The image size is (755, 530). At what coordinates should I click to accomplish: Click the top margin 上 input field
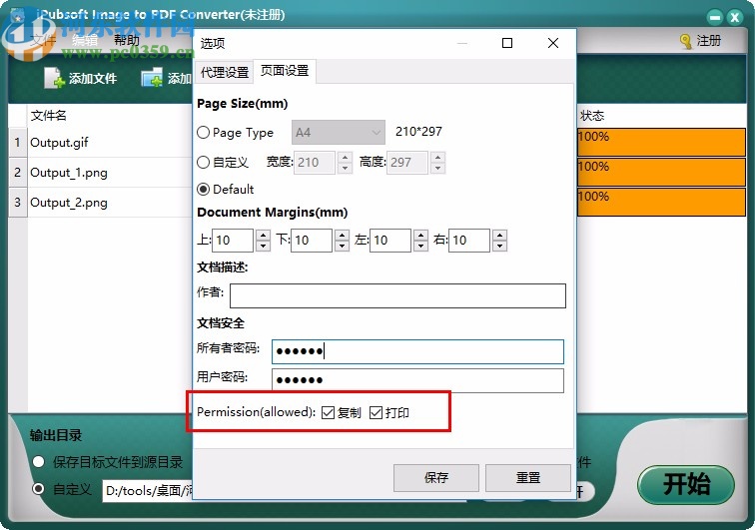click(233, 241)
